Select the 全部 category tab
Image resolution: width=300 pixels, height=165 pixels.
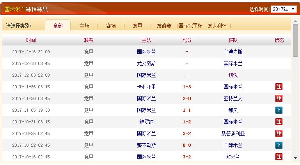58,26
